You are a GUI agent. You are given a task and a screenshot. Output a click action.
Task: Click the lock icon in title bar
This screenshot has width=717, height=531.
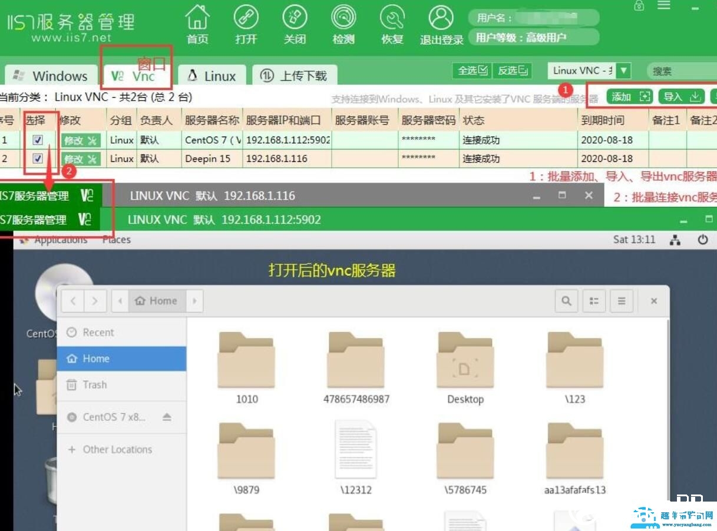pyautogui.click(x=639, y=5)
